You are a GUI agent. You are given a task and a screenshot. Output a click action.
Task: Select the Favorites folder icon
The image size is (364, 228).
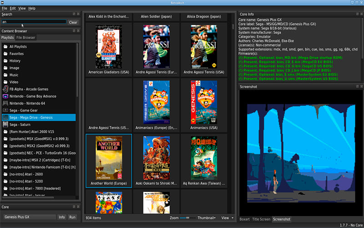[x=5, y=54]
